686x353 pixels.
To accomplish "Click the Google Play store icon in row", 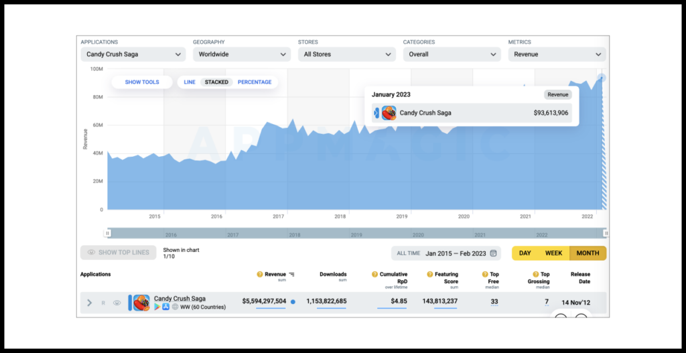I will click(x=157, y=307).
